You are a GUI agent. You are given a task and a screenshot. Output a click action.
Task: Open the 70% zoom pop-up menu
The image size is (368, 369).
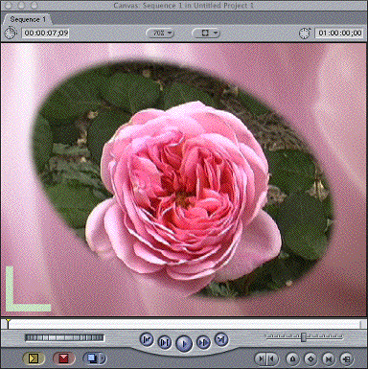tap(161, 33)
